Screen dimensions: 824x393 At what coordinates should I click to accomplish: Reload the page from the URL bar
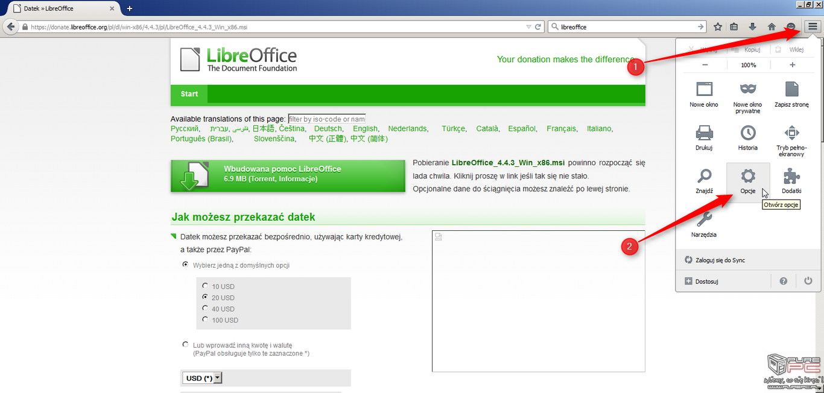tap(538, 27)
